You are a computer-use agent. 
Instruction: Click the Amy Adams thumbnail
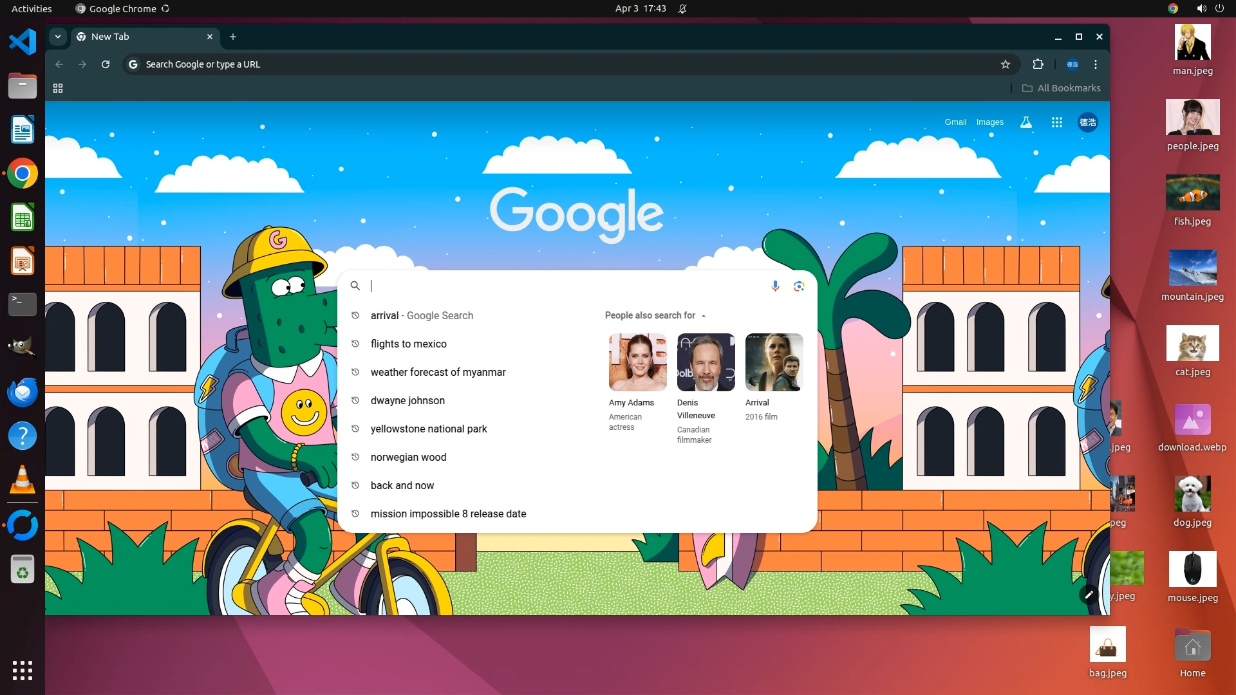637,362
